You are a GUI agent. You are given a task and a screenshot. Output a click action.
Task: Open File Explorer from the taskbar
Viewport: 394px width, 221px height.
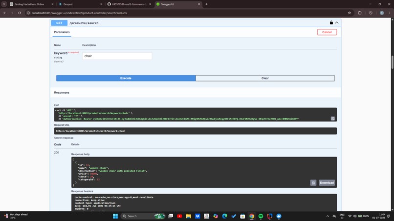pyautogui.click(x=189, y=216)
